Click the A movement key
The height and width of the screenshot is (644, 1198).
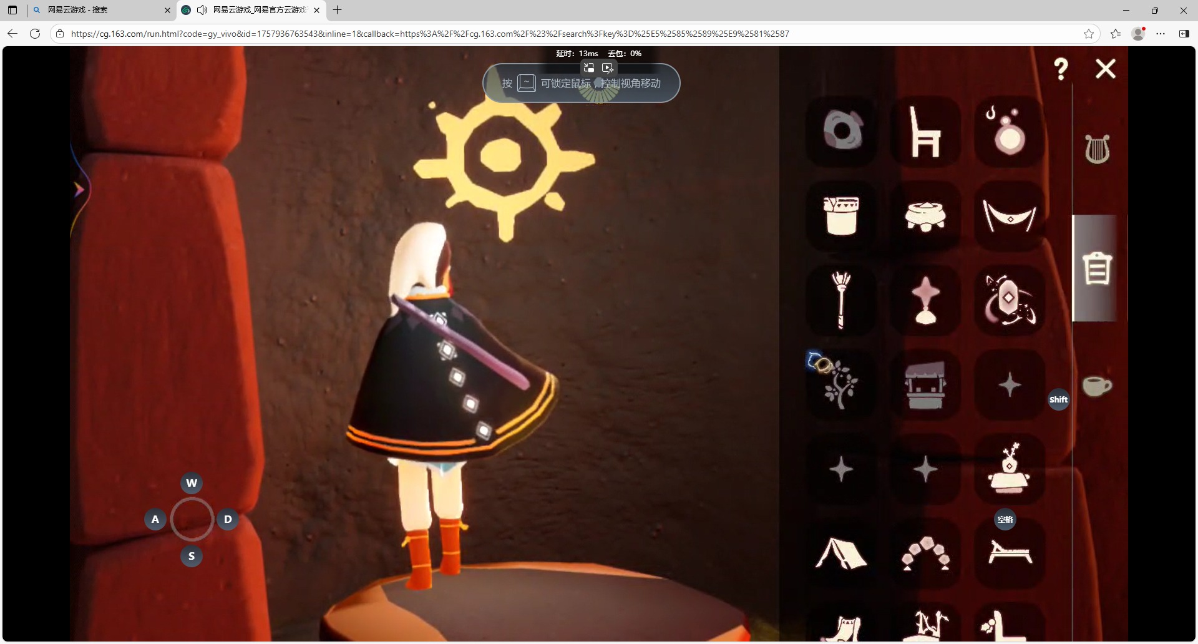click(x=155, y=519)
